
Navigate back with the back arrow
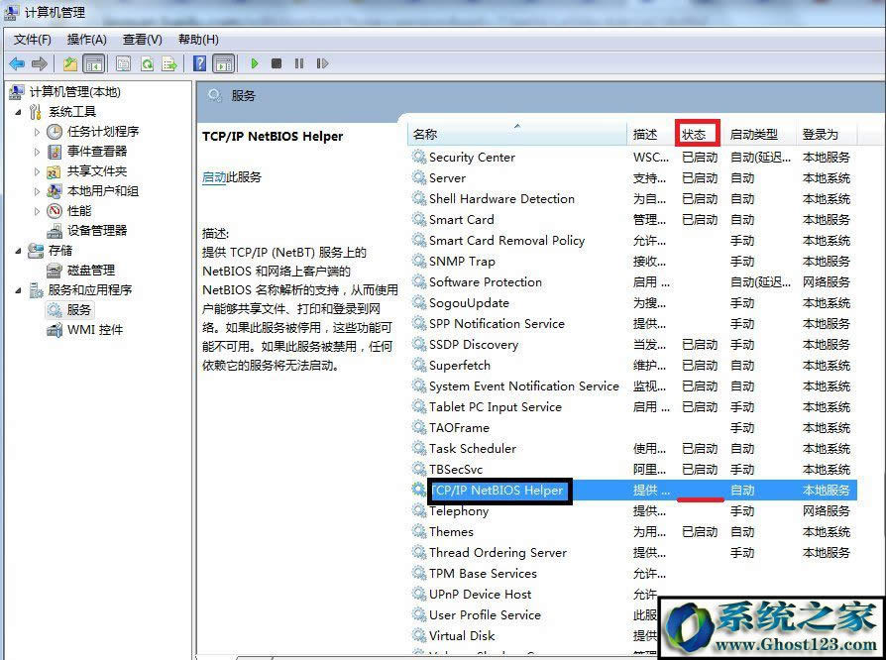pos(18,62)
